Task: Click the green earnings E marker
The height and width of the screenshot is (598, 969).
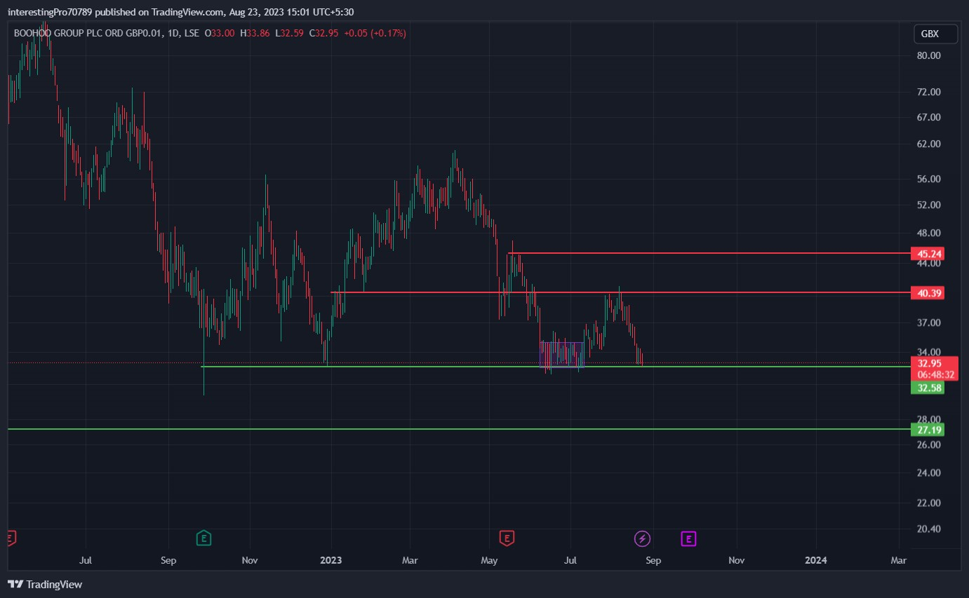Action: (204, 538)
